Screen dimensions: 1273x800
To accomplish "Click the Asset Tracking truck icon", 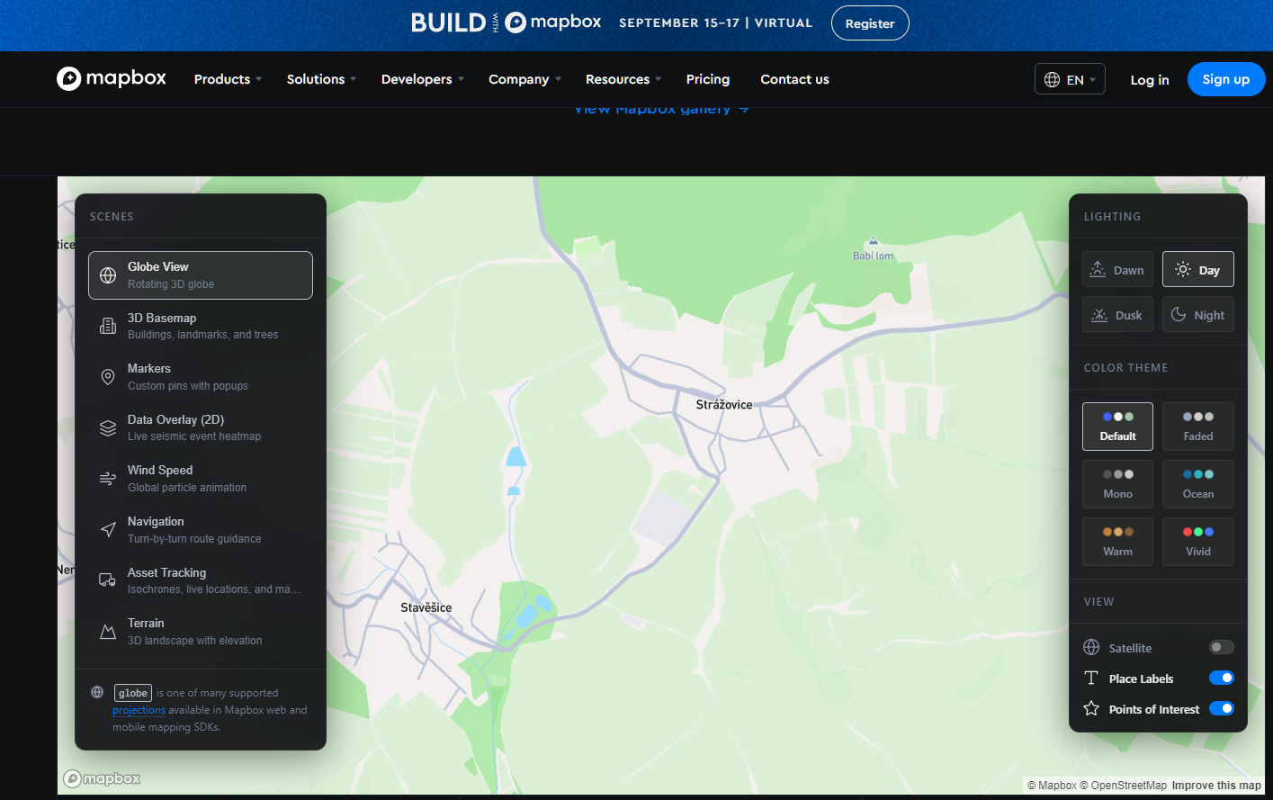I will (108, 580).
